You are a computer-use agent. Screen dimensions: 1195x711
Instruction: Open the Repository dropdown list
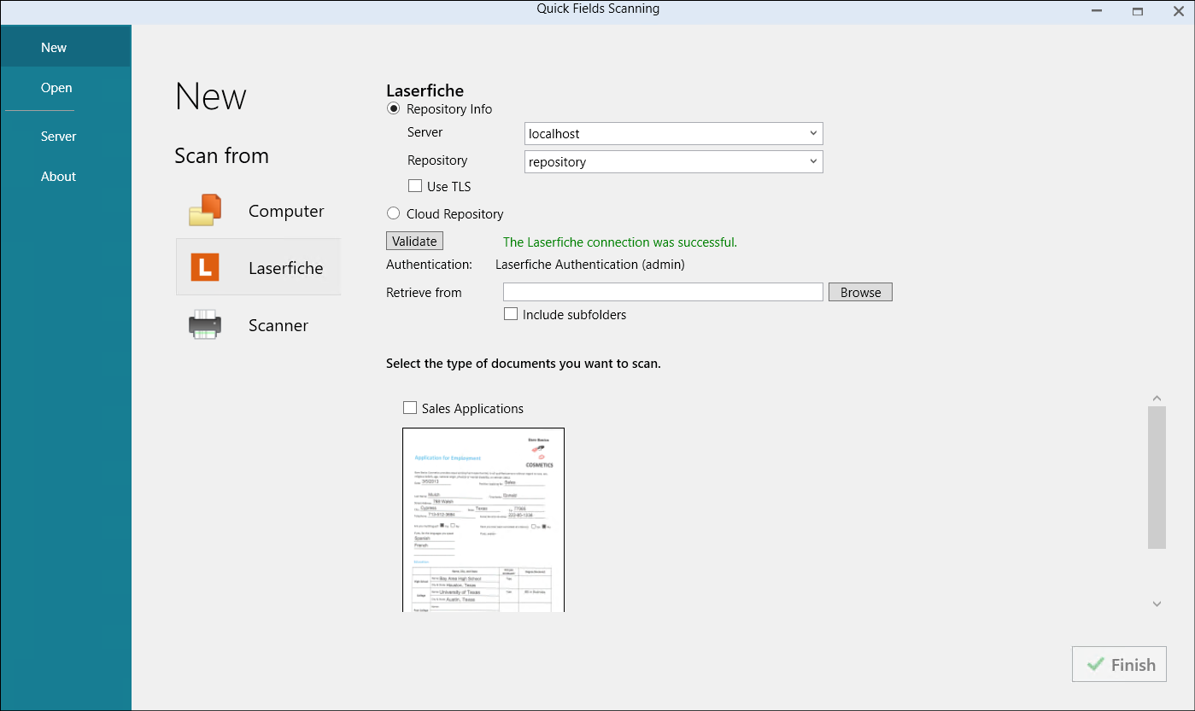(x=811, y=161)
